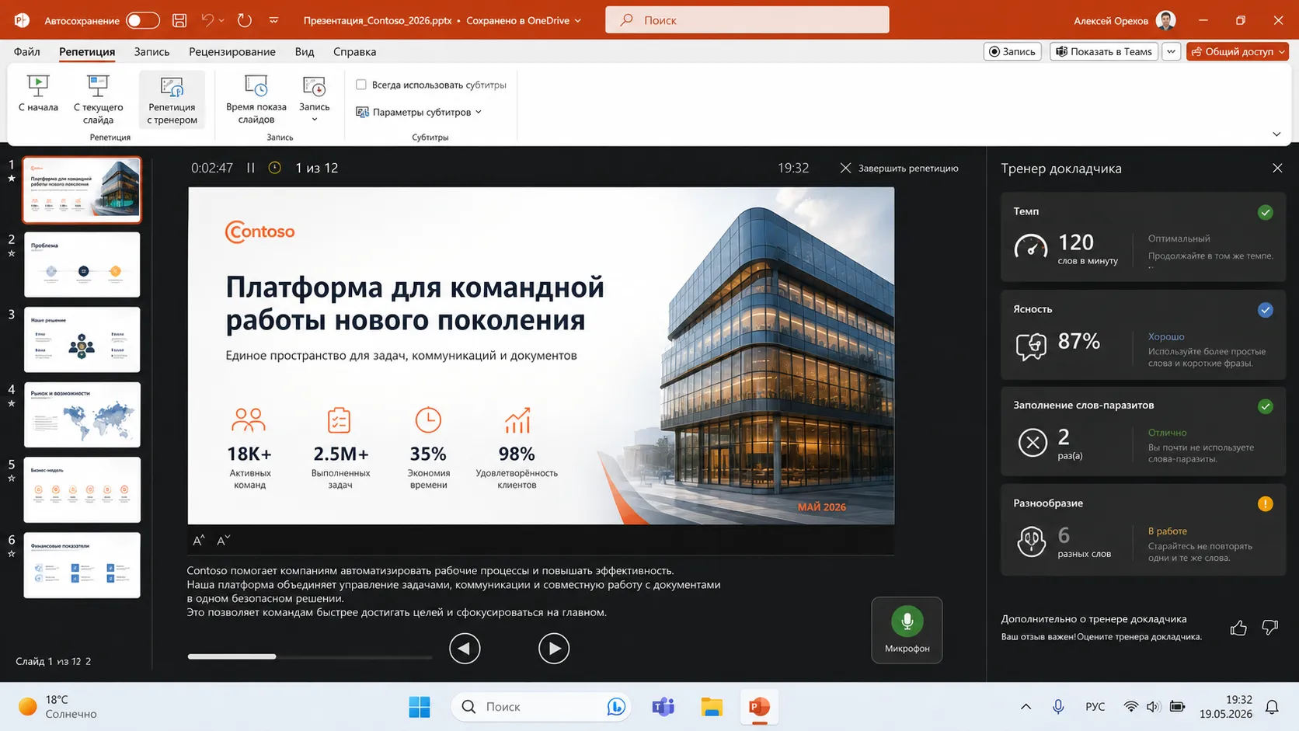Click the yellow clock timer icon
Image resolution: width=1299 pixels, height=731 pixels.
pyautogui.click(x=275, y=168)
